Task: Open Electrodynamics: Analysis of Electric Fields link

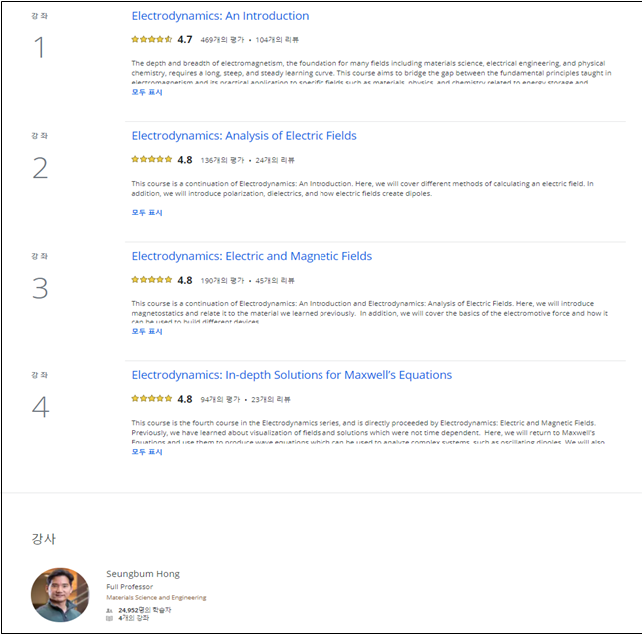Action: (244, 136)
